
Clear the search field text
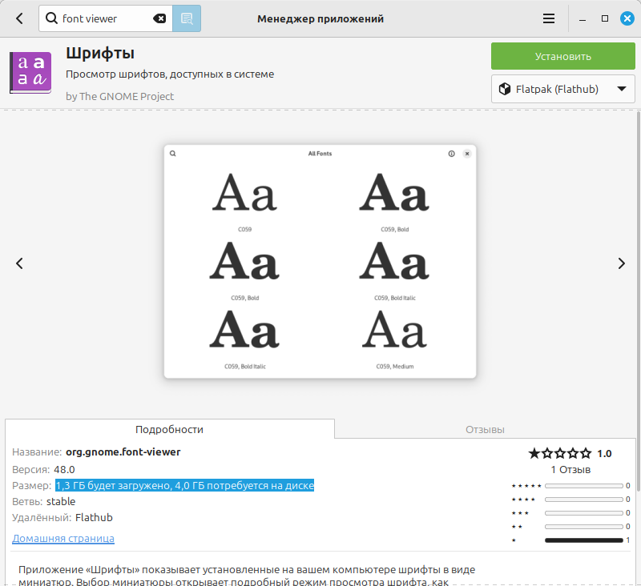click(159, 18)
